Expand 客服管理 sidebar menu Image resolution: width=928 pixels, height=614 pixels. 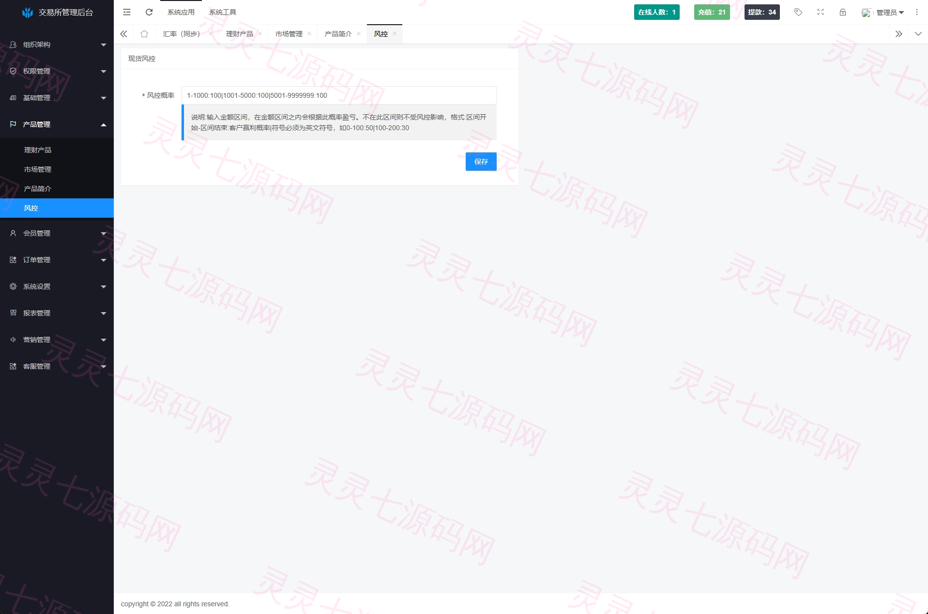coord(57,366)
